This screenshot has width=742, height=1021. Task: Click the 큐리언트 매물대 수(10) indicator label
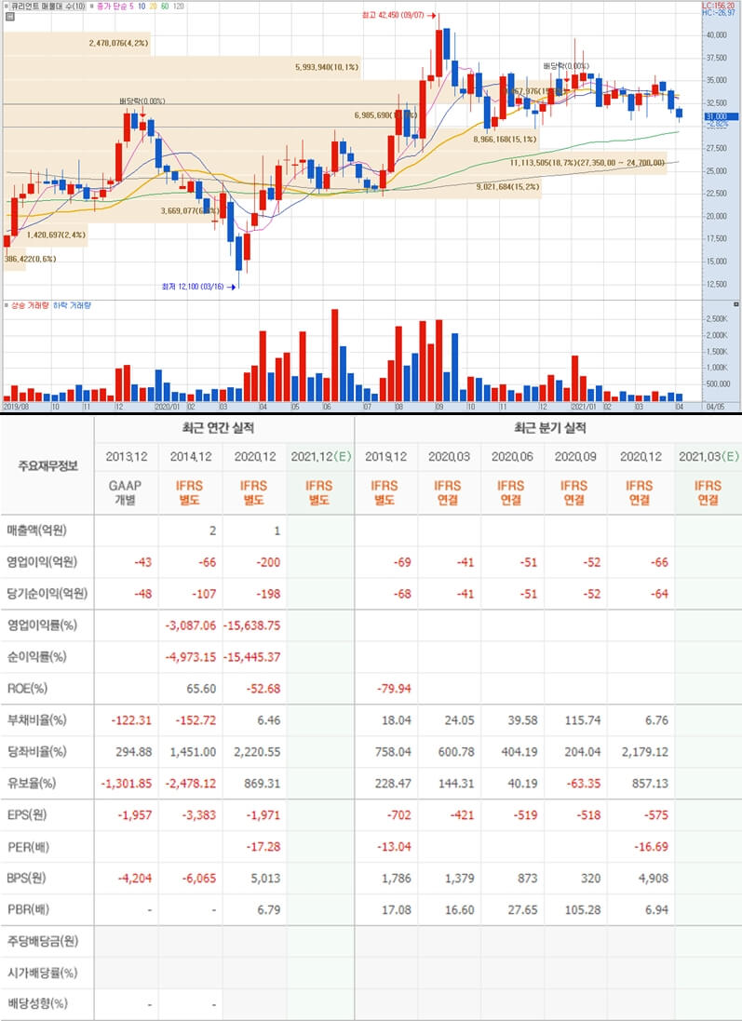pos(48,6)
